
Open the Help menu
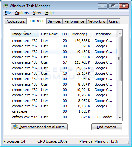pos(49,13)
